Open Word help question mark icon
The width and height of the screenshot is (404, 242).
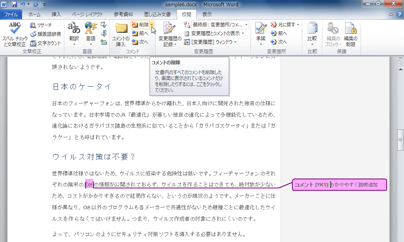pyautogui.click(x=399, y=15)
